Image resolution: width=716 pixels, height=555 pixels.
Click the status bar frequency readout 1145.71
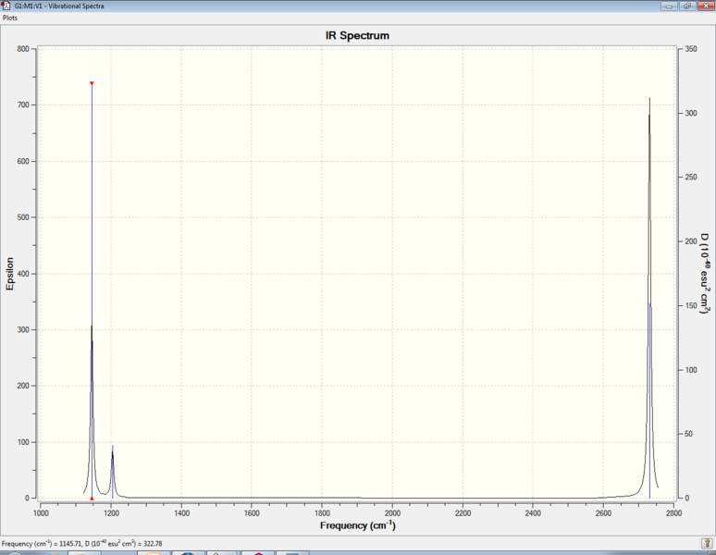point(71,544)
